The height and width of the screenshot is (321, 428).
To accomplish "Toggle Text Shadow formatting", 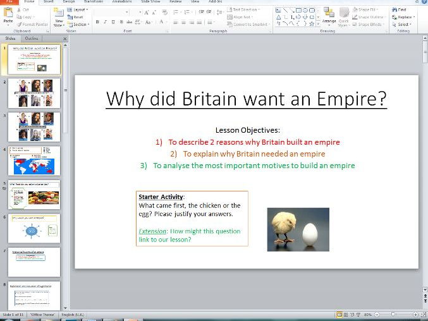I will [121, 22].
